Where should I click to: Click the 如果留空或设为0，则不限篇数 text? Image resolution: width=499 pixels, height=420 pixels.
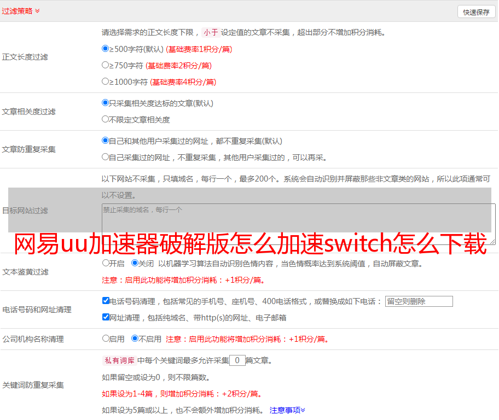(x=156, y=377)
